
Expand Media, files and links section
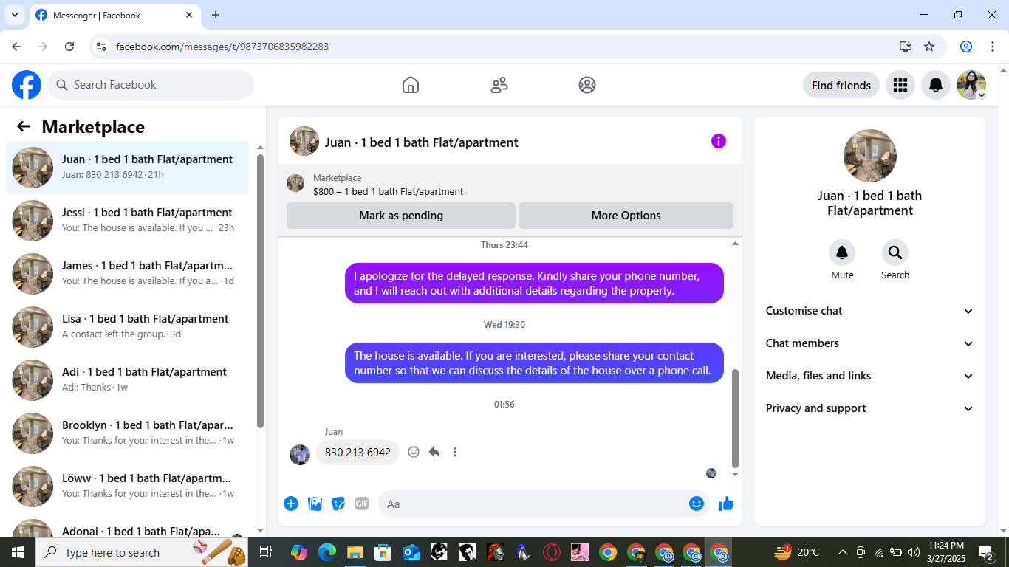tap(870, 376)
